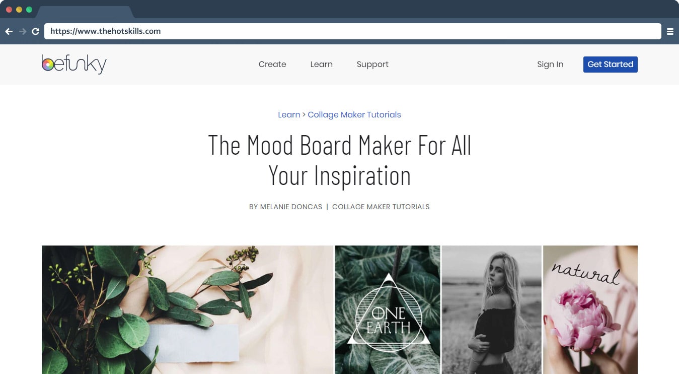The width and height of the screenshot is (679, 374).
Task: Click the black and white woman photo
Action: point(492,309)
